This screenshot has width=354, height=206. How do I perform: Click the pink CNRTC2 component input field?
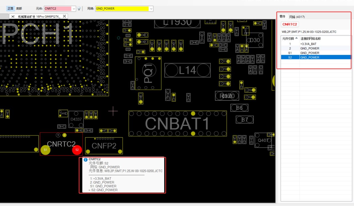pyautogui.click(x=58, y=9)
